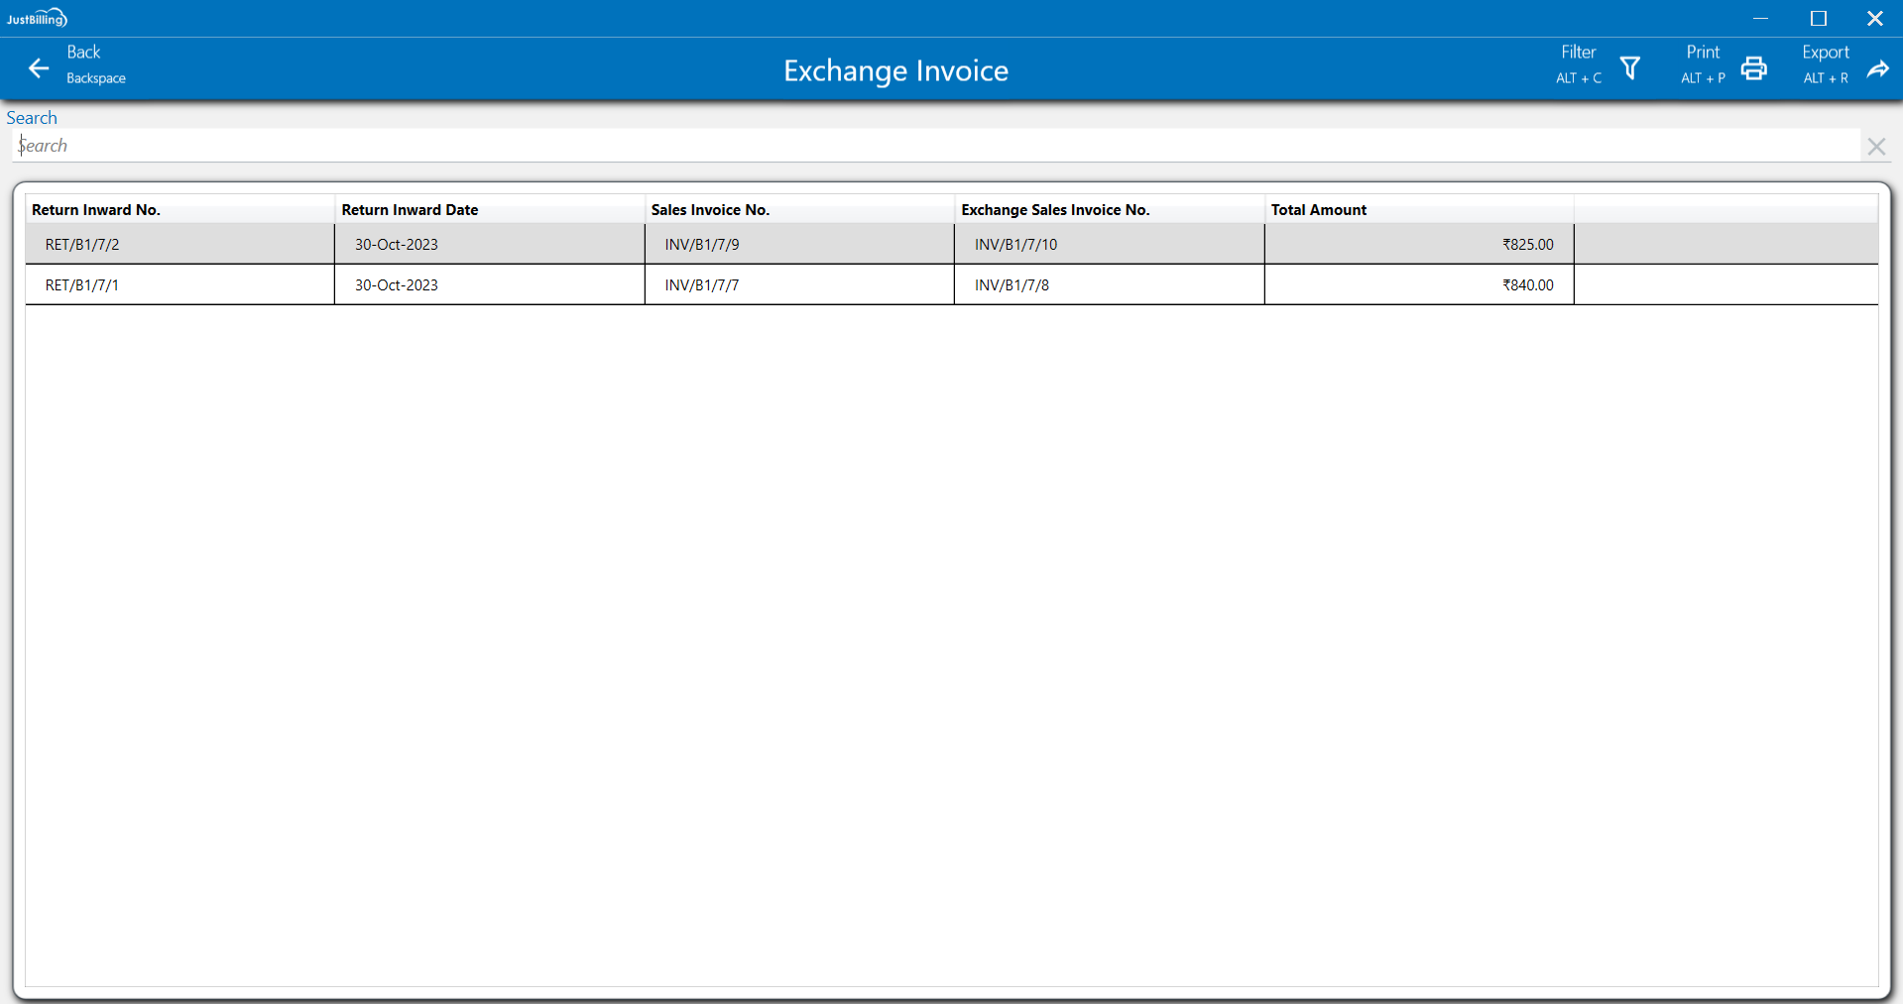1903x1004 pixels.
Task: Sort by Return Inward No. column header
Action: [x=96, y=210]
